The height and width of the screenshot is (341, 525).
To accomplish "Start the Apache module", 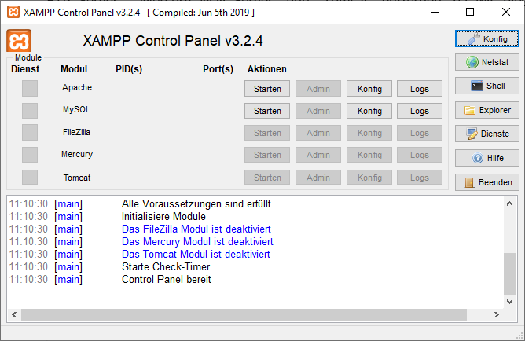I will click(267, 89).
